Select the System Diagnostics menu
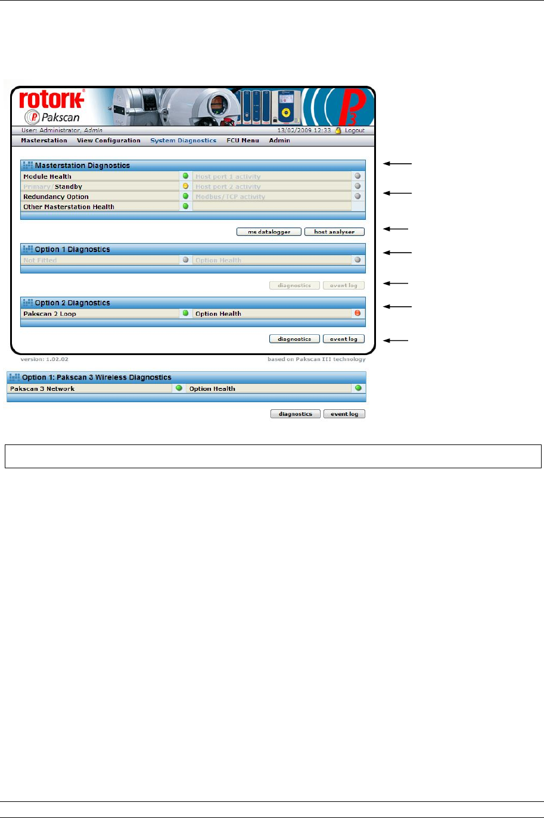Viewport: 544px width, 818px height. click(183, 141)
